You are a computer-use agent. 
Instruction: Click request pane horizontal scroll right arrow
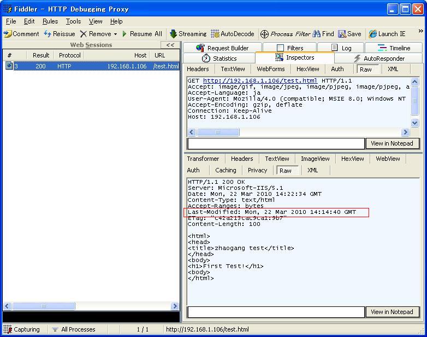[405, 132]
